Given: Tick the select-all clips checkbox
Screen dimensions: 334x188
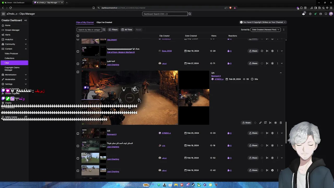Looking at the screenshot, I should point(78,36).
